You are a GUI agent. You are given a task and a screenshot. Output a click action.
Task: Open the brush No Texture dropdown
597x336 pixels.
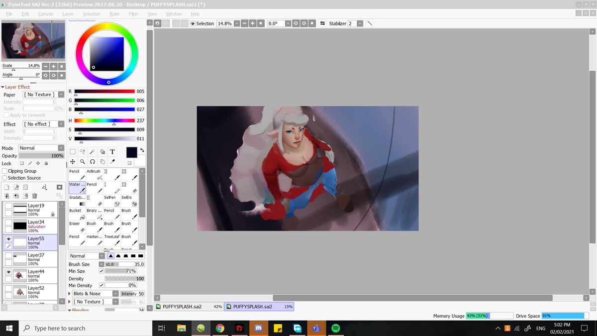[x=96, y=302]
